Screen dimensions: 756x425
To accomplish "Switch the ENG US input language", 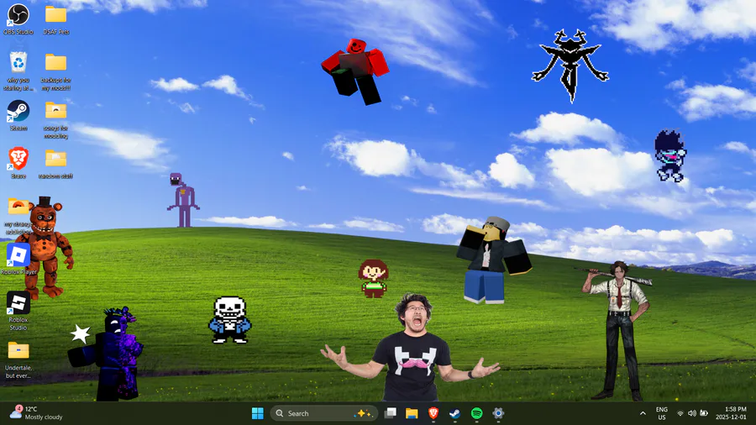I will point(662,413).
